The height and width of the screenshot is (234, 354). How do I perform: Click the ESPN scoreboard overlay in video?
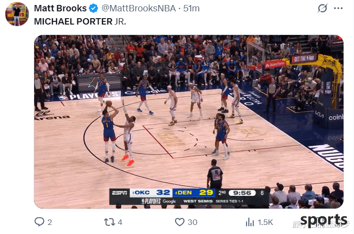click(x=189, y=197)
